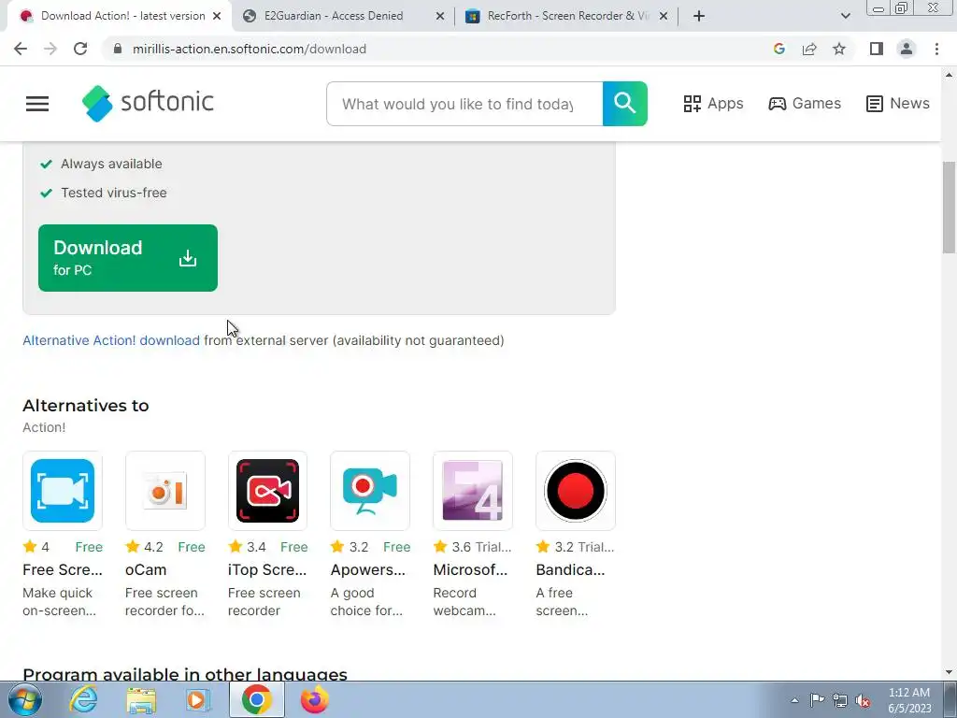Open the iTop Screen Recorder app icon
This screenshot has height=718, width=957.
click(x=267, y=491)
